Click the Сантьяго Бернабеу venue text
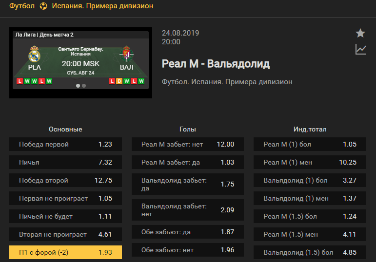Image resolution: width=376 pixels, height=262 pixels. (x=80, y=51)
